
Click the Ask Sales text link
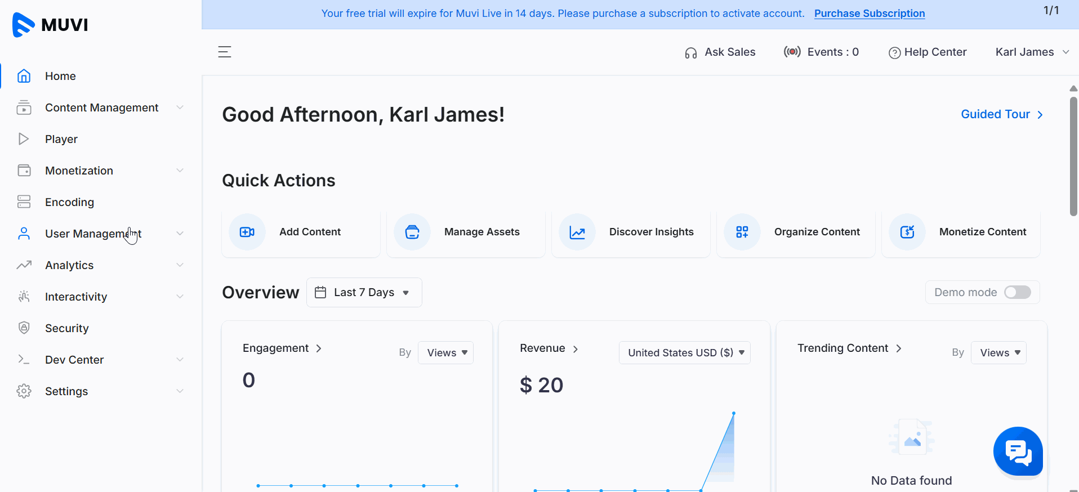click(x=730, y=52)
